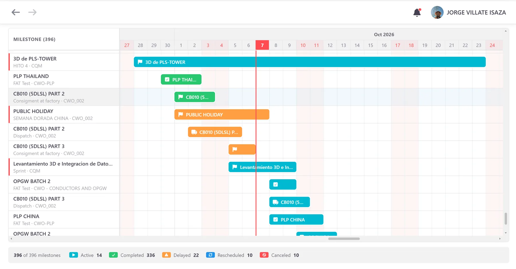Image resolution: width=516 pixels, height=269 pixels.
Task: Click scroll left arrow of horizontal scrollbar
Action: coord(11,239)
